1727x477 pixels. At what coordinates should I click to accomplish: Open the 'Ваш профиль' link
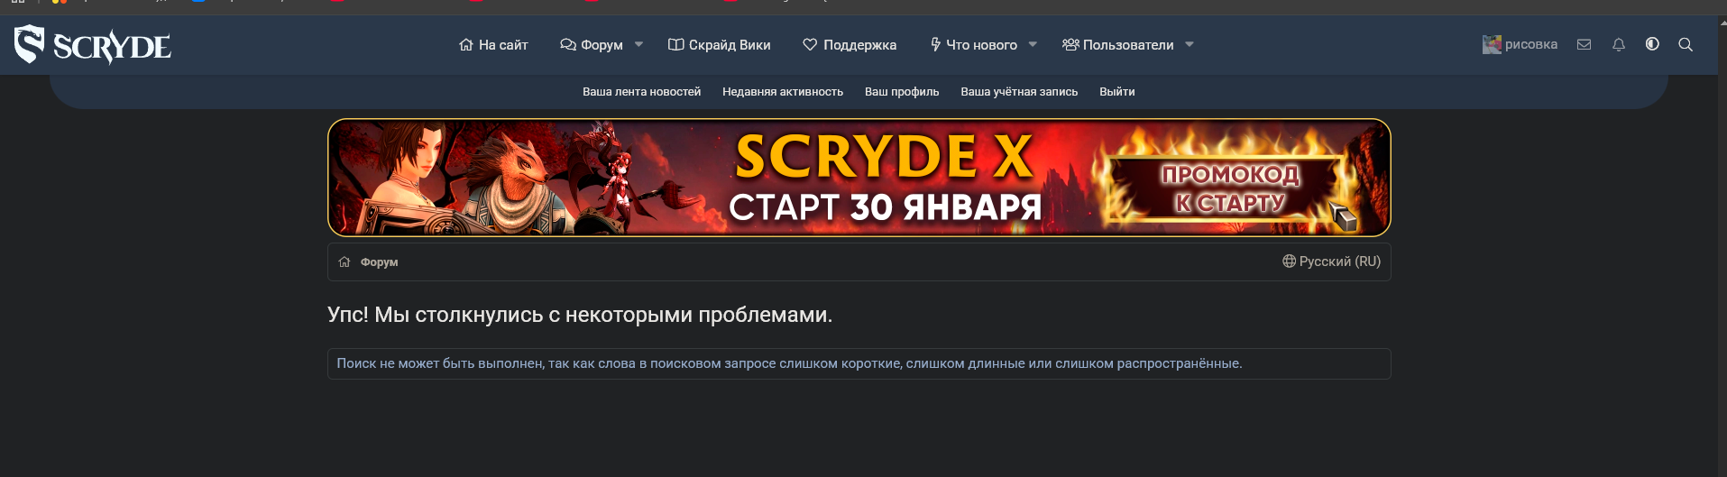902,91
